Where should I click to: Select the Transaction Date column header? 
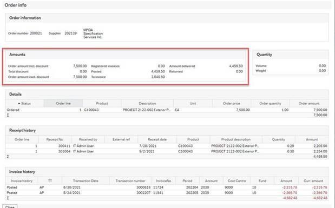[x=86, y=180]
